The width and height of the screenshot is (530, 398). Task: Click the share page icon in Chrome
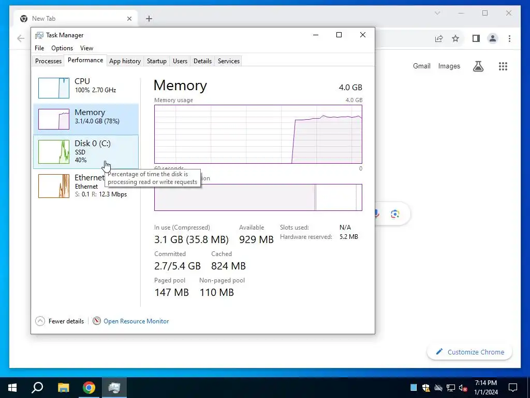(439, 38)
